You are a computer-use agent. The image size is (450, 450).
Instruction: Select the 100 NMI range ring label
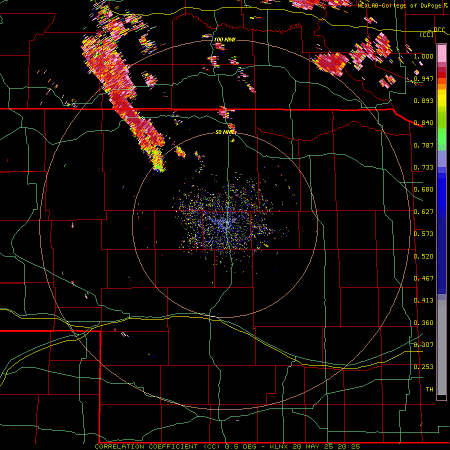click(x=224, y=39)
